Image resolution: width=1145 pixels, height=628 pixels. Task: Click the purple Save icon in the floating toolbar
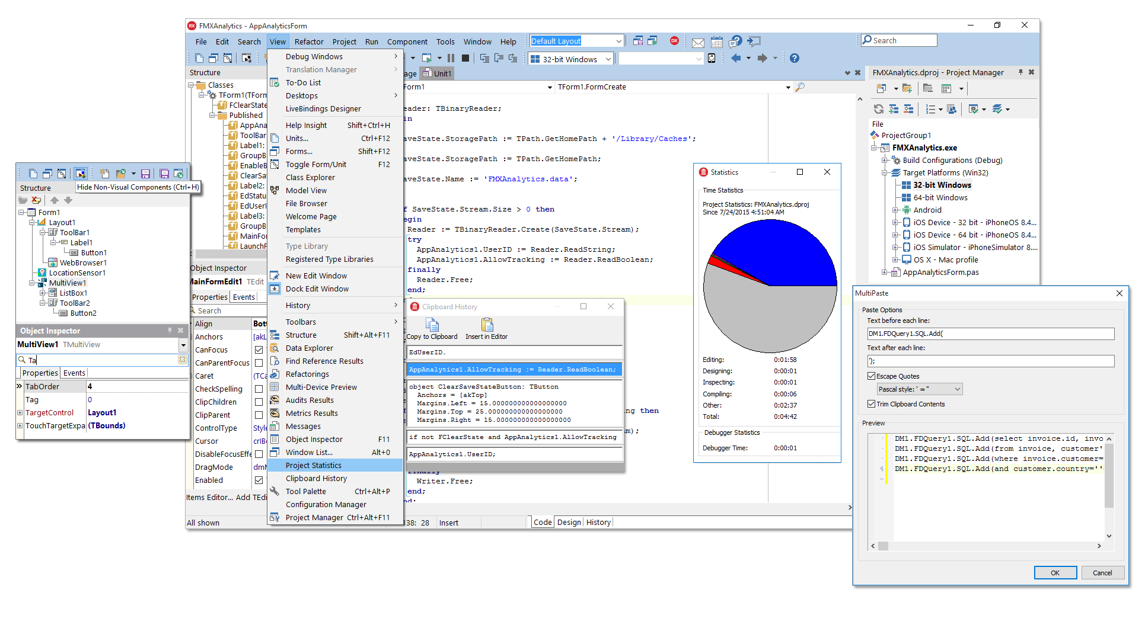click(x=145, y=174)
